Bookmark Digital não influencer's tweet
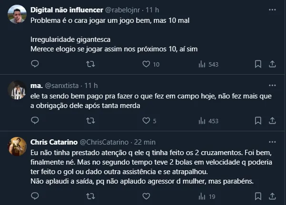Viewport: 286px width, 205px height. [257, 64]
